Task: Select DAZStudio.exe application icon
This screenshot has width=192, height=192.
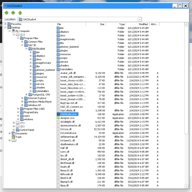Action: pyautogui.click(x=58, y=114)
